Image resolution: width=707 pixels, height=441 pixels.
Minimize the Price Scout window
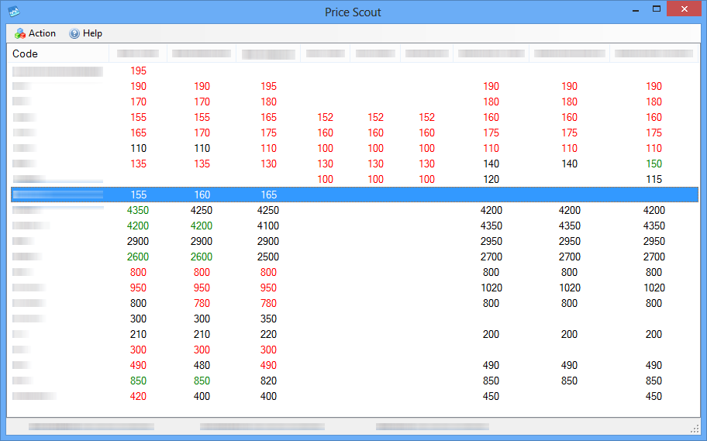pos(636,9)
